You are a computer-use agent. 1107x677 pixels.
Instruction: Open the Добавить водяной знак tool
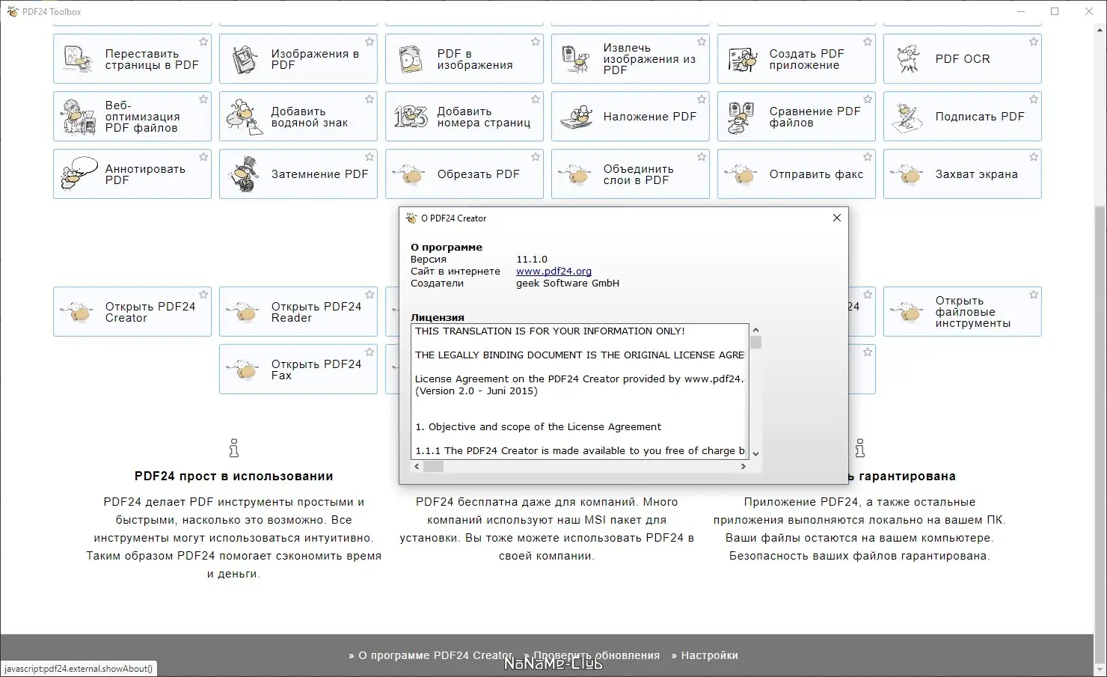[x=298, y=117]
